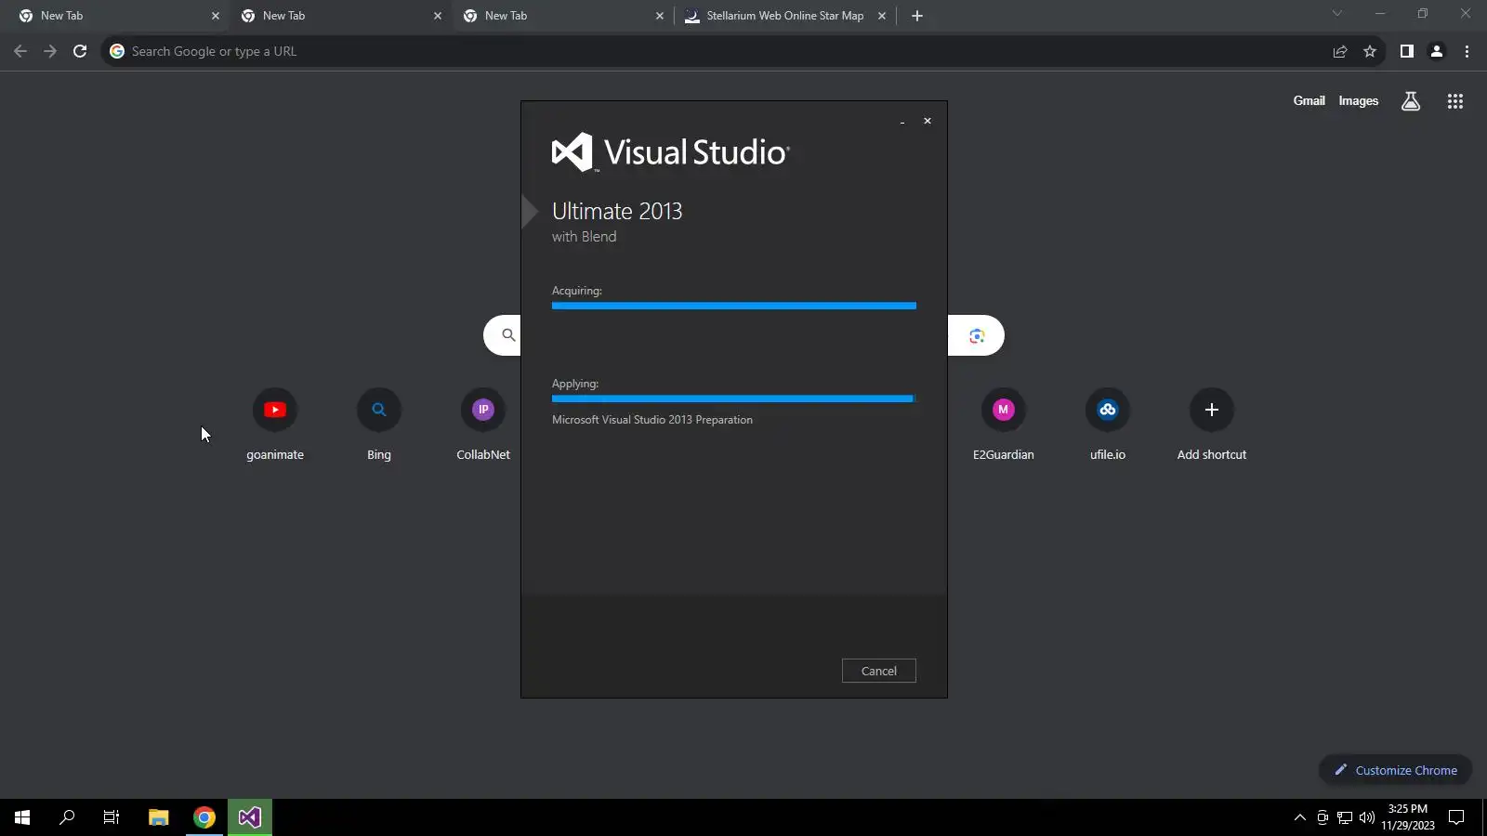Screen dimensions: 1487x836
Task: Open Google Lens image search
Action: coord(977,335)
